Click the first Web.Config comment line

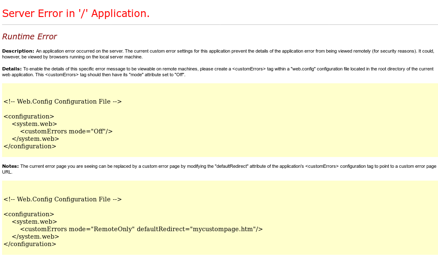[x=63, y=101]
